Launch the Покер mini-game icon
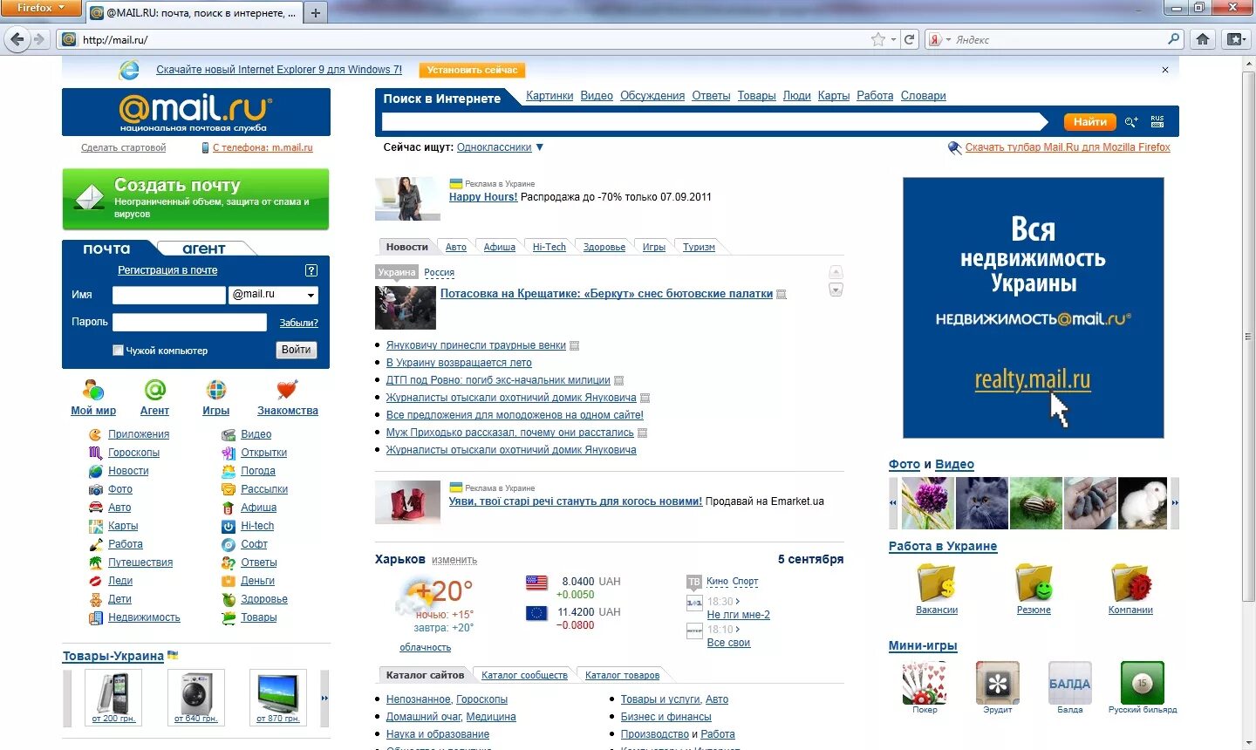Image resolution: width=1256 pixels, height=750 pixels. (x=925, y=683)
